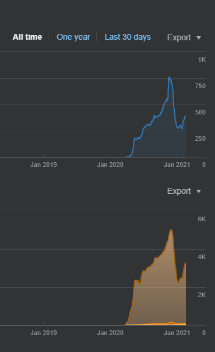
Task: Click the 250 axis label
Action: 200,138
